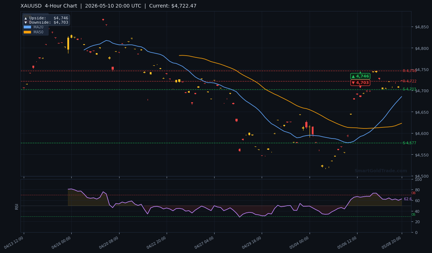Click the MA20 blue legend swatch
The width and height of the screenshot is (432, 253).
[27, 27]
